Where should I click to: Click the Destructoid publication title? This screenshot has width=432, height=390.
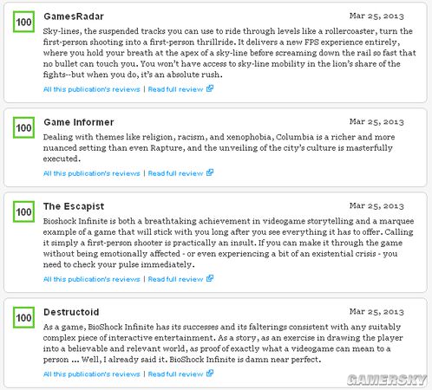click(71, 312)
